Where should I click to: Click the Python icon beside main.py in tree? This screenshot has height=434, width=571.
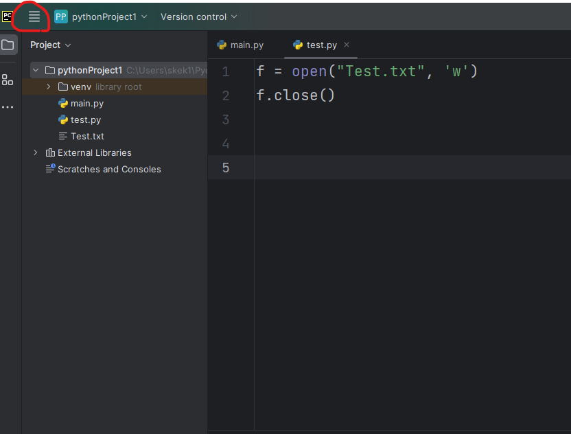point(63,103)
